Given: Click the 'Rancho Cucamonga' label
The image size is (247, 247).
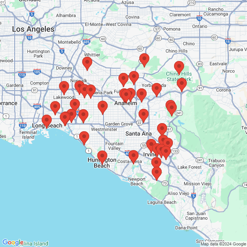Looking at the screenshot, I should pyautogui.click(x=216, y=12).
